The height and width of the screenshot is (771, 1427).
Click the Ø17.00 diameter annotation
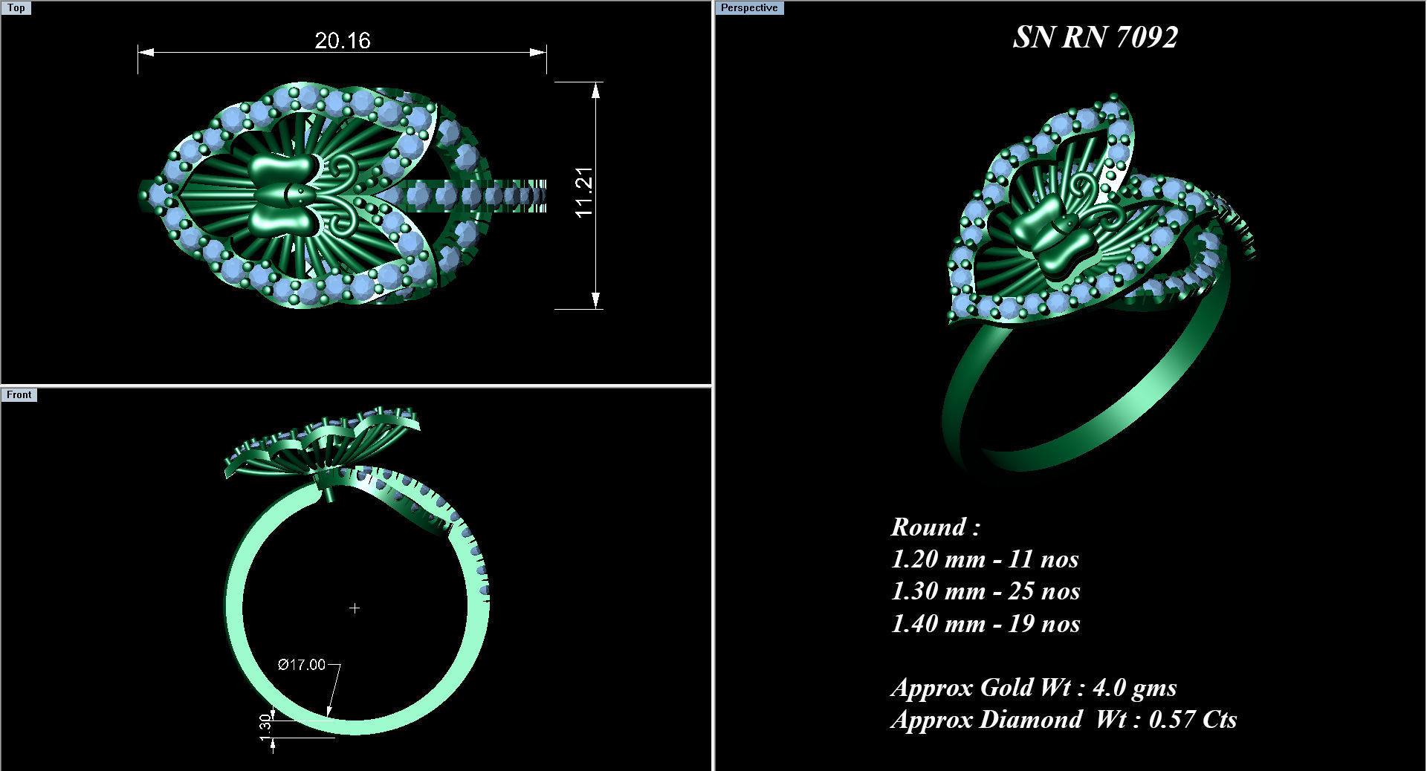[x=302, y=665]
